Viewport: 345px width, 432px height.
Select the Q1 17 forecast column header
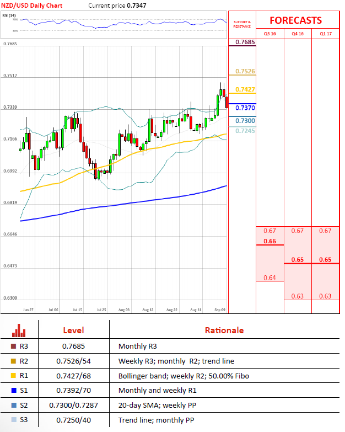point(325,34)
